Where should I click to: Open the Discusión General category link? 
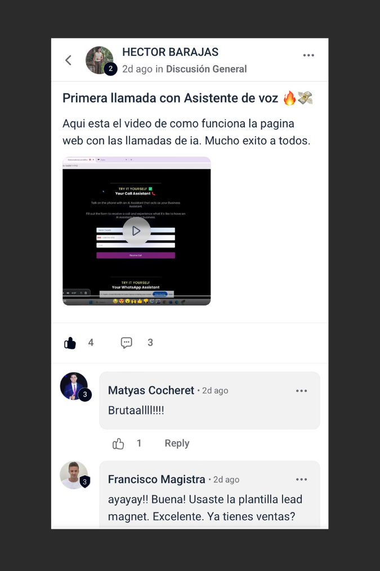pos(206,69)
